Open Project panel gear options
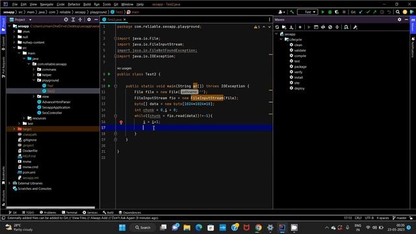Viewport: 416px width, 234px height. pos(89,19)
